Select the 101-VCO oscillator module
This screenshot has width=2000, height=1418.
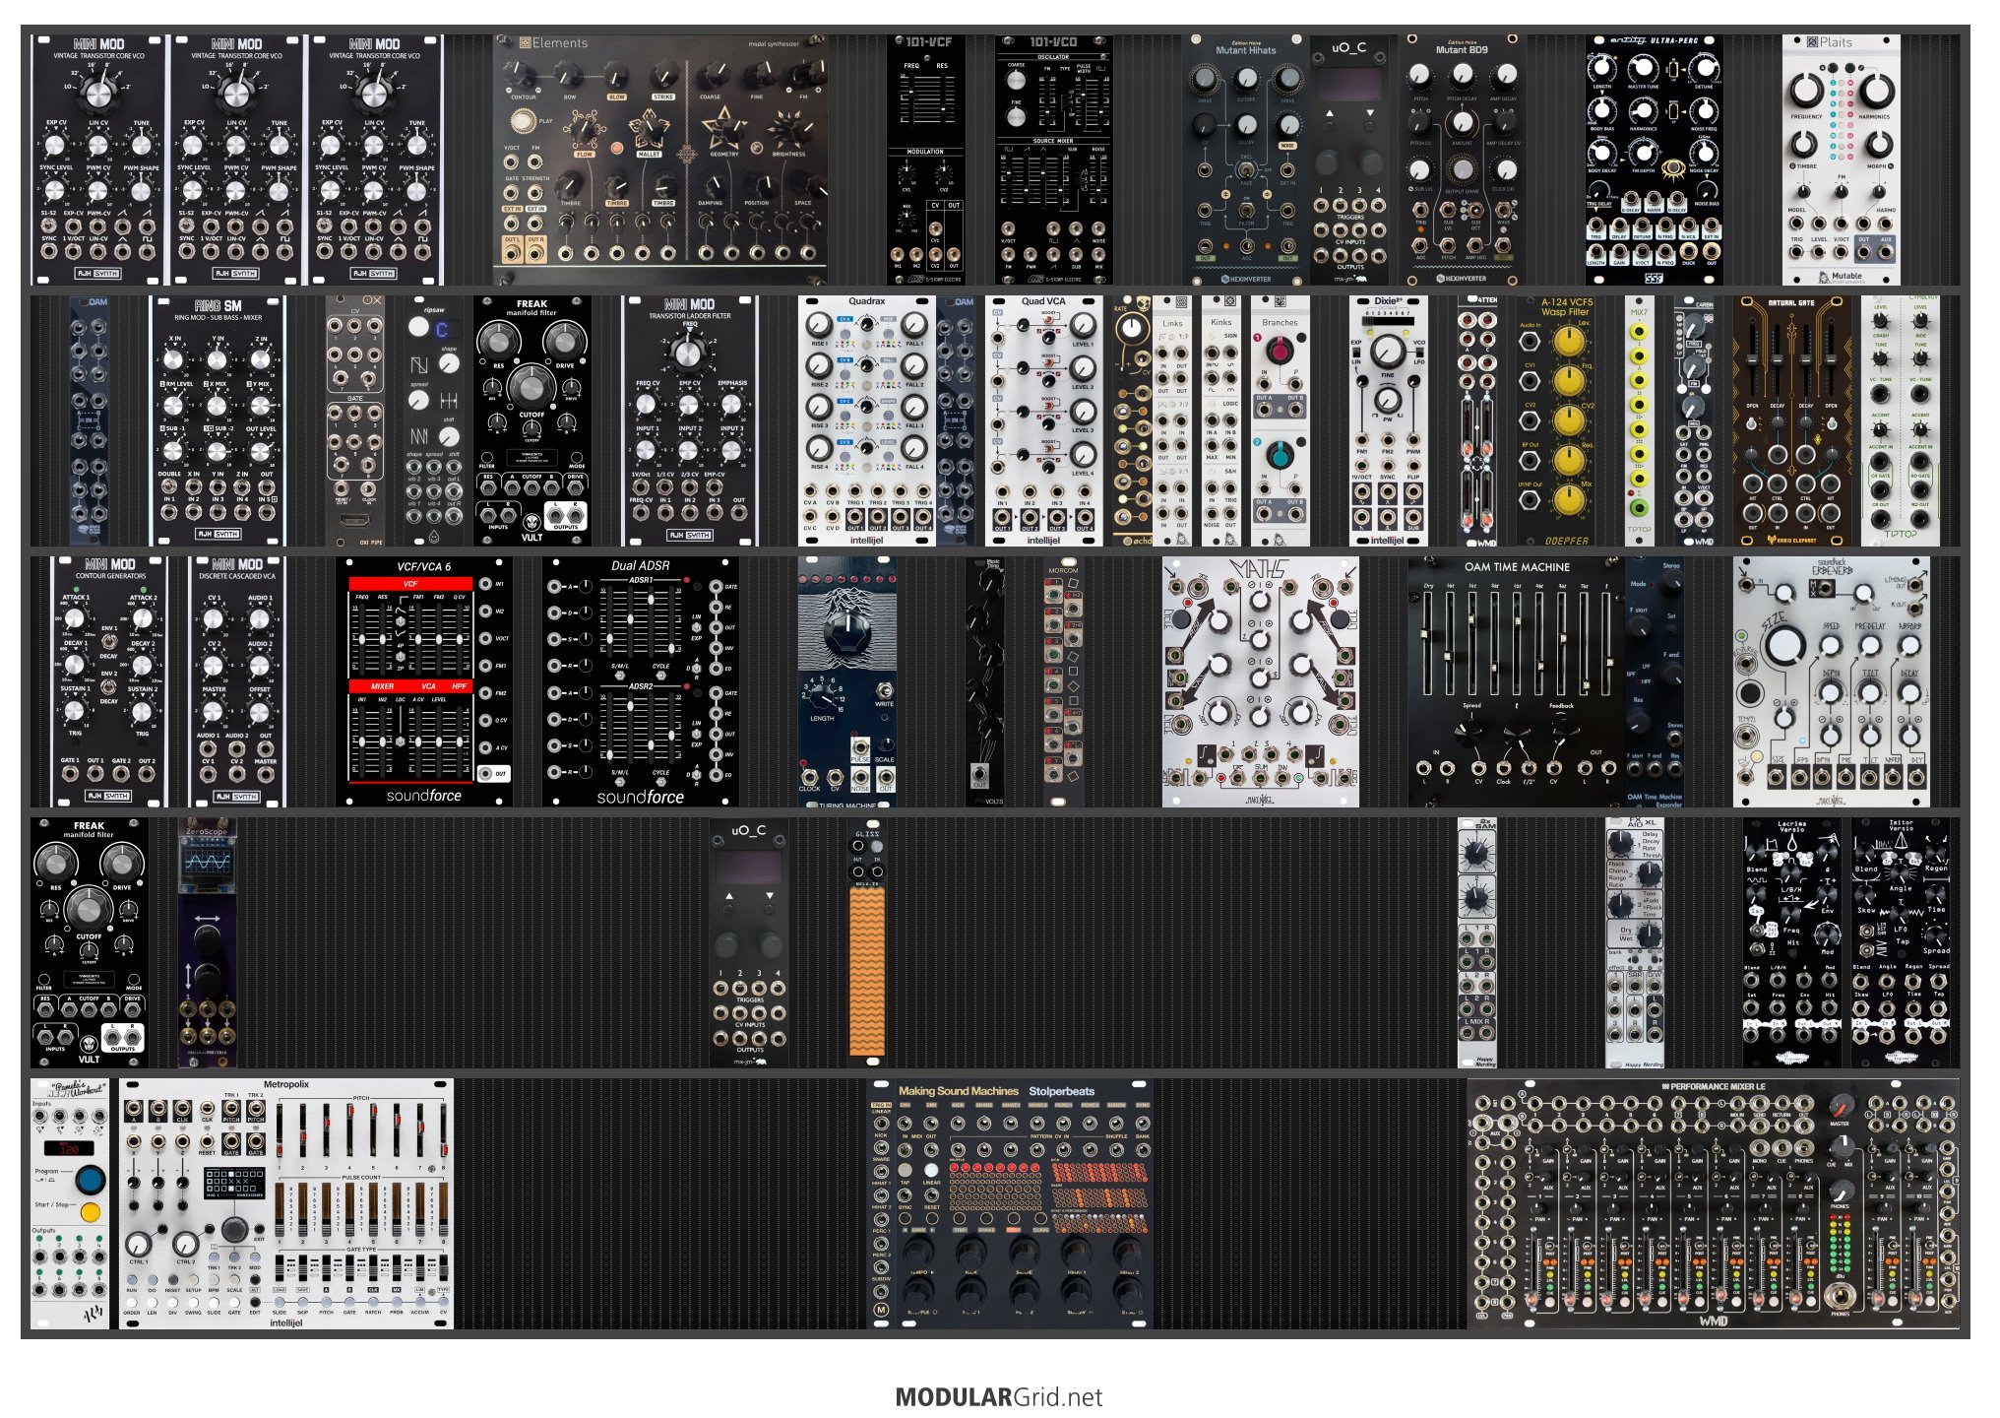click(1054, 160)
